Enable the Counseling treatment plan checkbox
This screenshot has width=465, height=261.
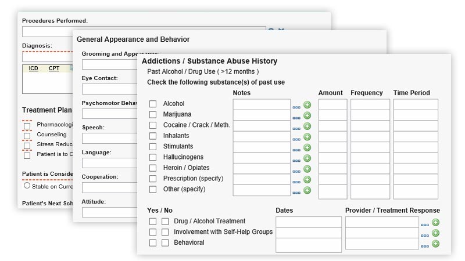point(27,135)
